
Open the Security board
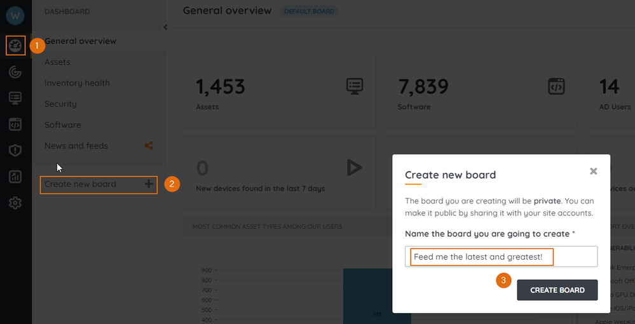tap(60, 104)
